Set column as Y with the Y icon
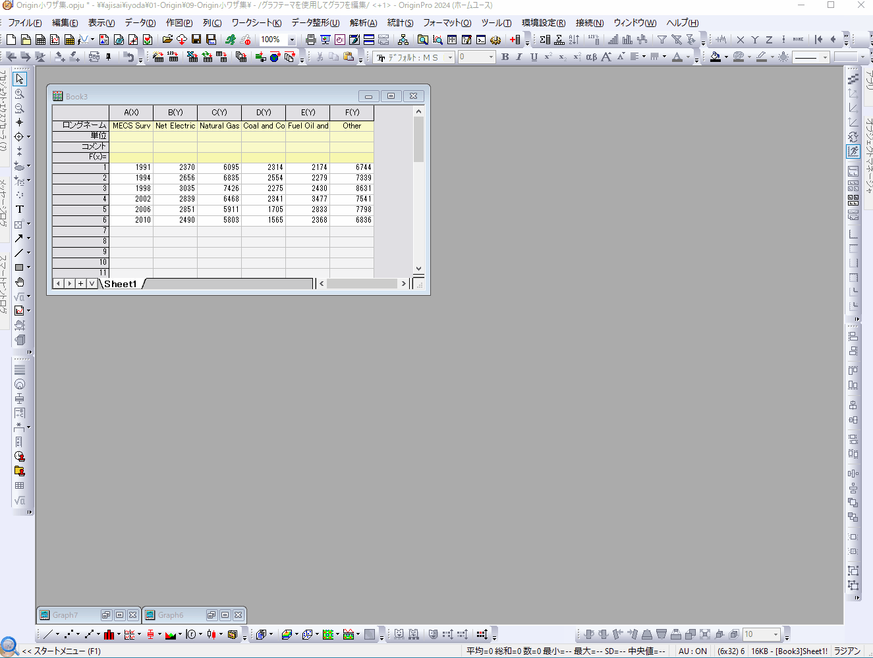Viewport: 873px width, 658px height. 755,40
